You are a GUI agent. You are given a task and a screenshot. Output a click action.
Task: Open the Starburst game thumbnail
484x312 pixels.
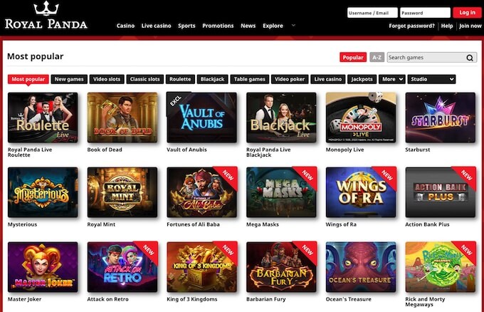440,118
